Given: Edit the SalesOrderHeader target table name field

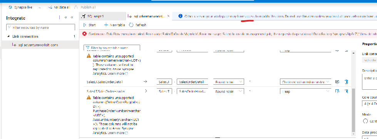Looking at the screenshot, I should (x=192, y=91).
